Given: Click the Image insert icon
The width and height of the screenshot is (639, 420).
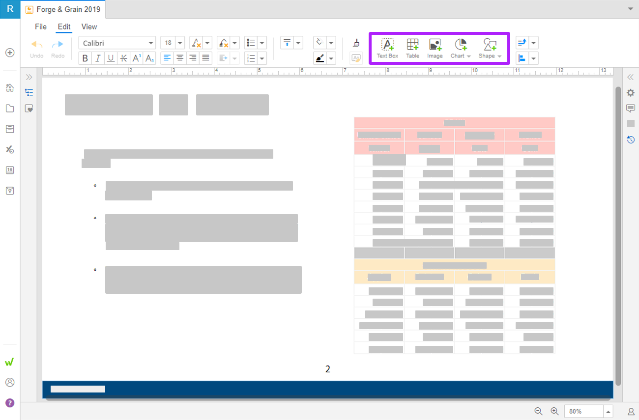Looking at the screenshot, I should 435,48.
